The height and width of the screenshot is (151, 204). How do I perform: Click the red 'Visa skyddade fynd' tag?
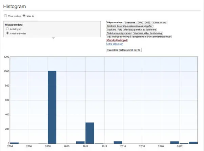pyautogui.click(x=117, y=40)
